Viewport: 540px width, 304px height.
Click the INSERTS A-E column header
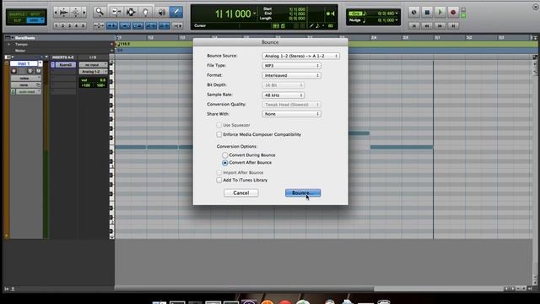click(62, 57)
